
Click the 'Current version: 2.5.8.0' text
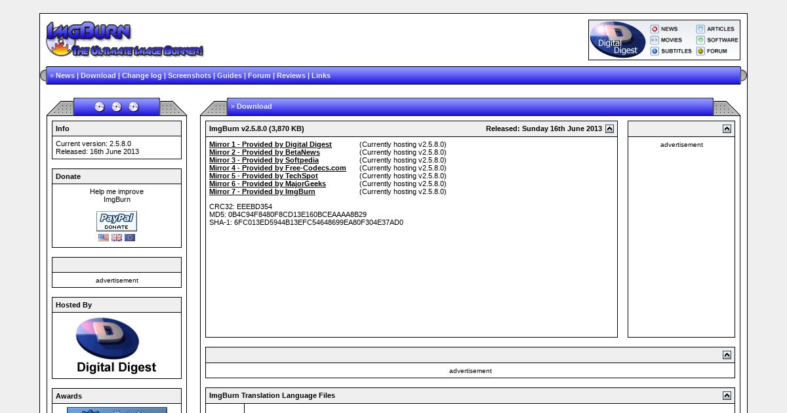(x=93, y=144)
